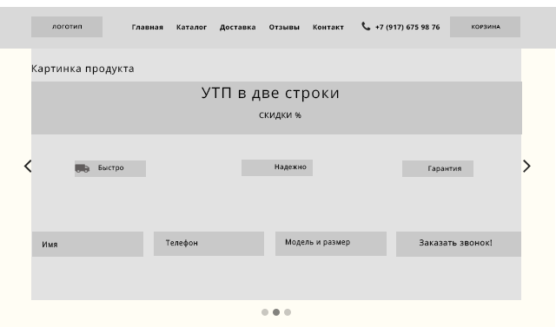This screenshot has height=327, width=556.
Task: Click the Картинка продукта heading
Action: [x=83, y=69]
